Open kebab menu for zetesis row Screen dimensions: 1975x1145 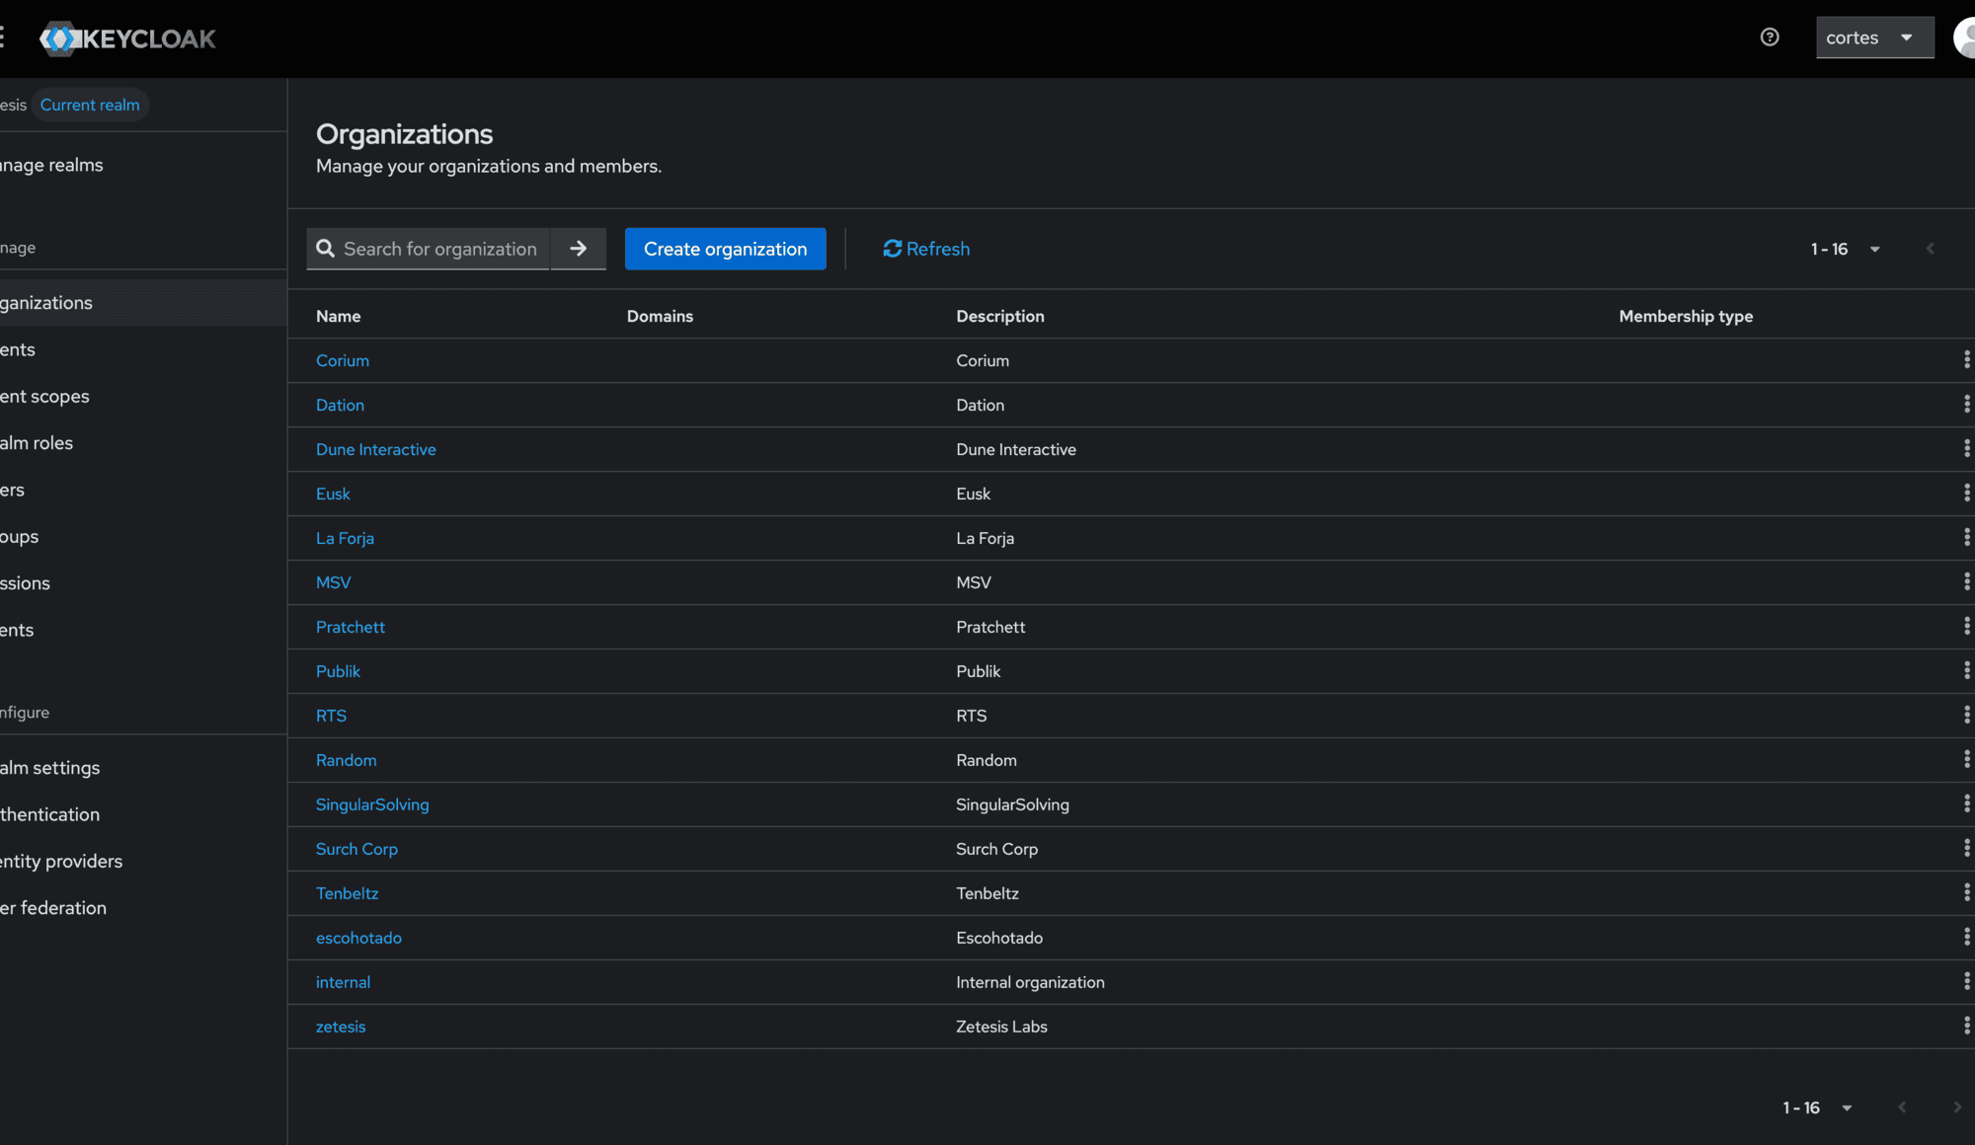(x=1966, y=1027)
